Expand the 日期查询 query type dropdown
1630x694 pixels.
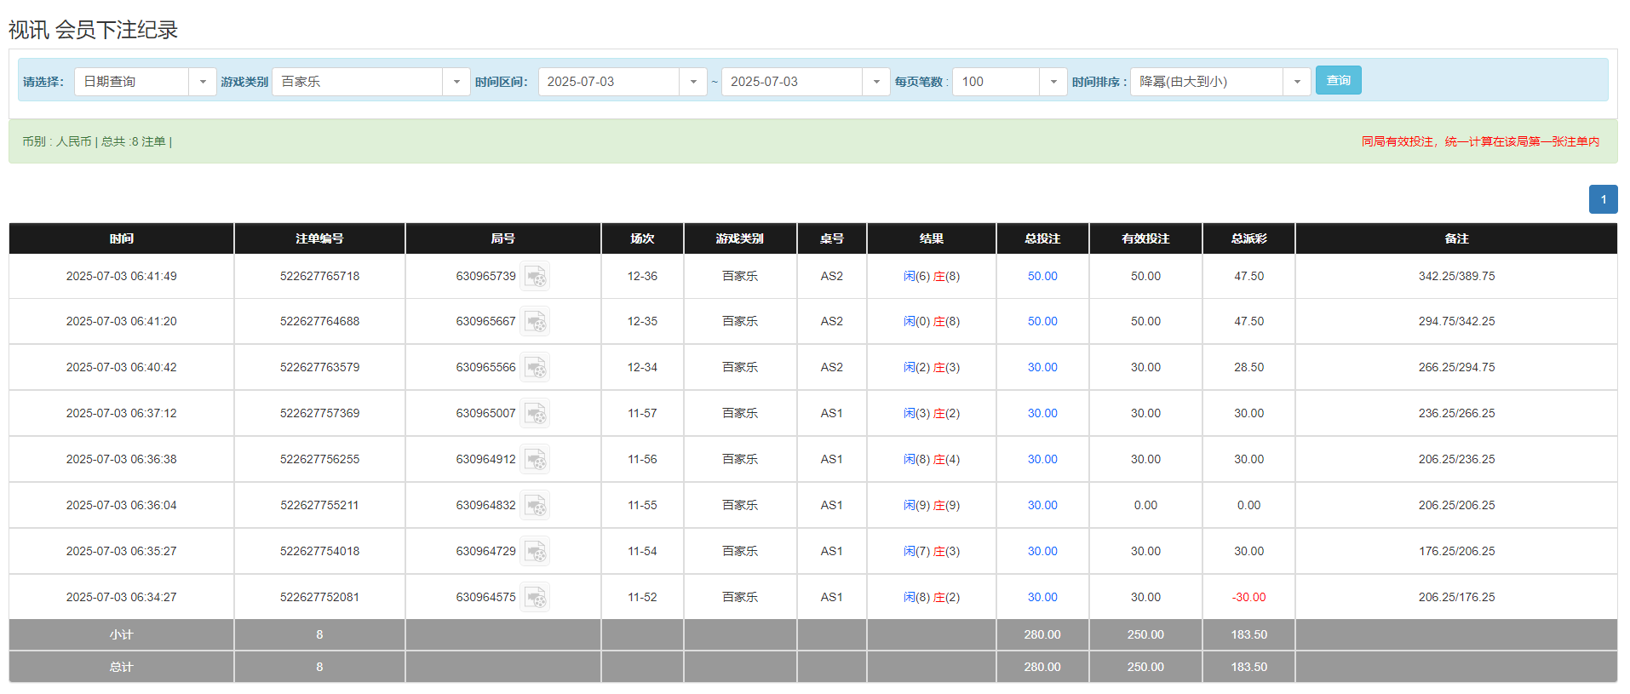202,82
